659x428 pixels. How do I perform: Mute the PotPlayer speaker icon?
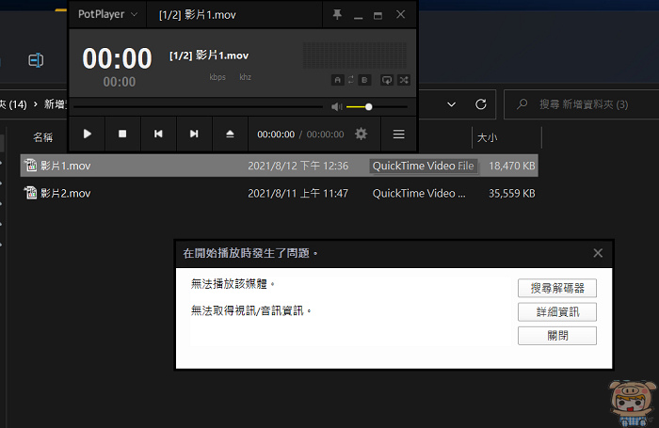tap(337, 107)
